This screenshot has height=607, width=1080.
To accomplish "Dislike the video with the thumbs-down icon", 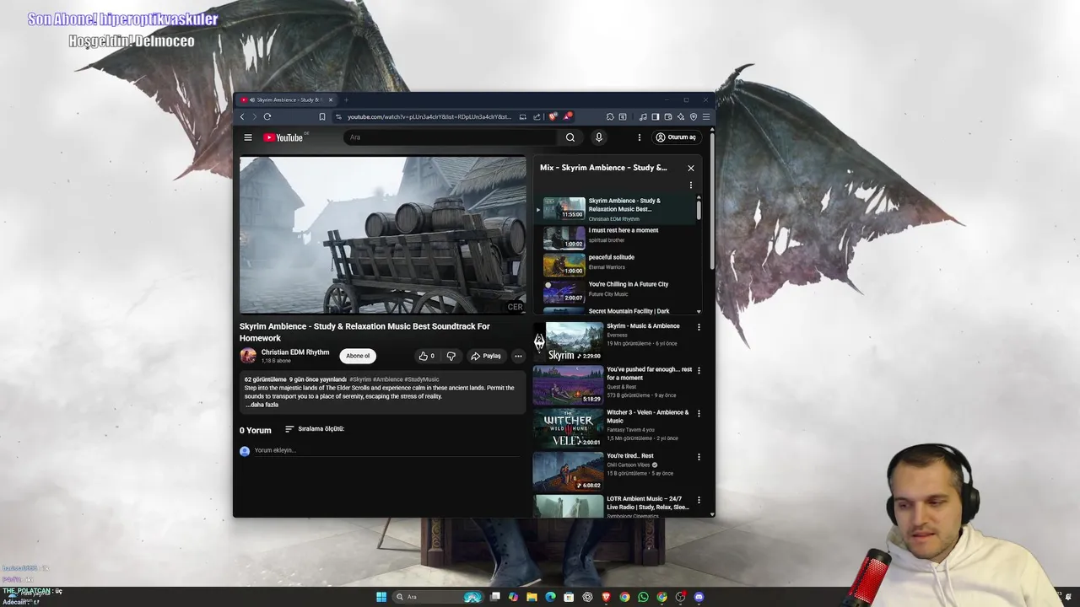I will [451, 356].
